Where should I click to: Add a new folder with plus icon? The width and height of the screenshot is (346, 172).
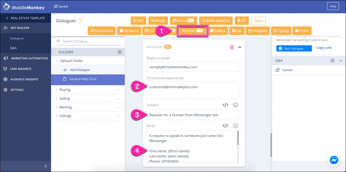coord(120,52)
